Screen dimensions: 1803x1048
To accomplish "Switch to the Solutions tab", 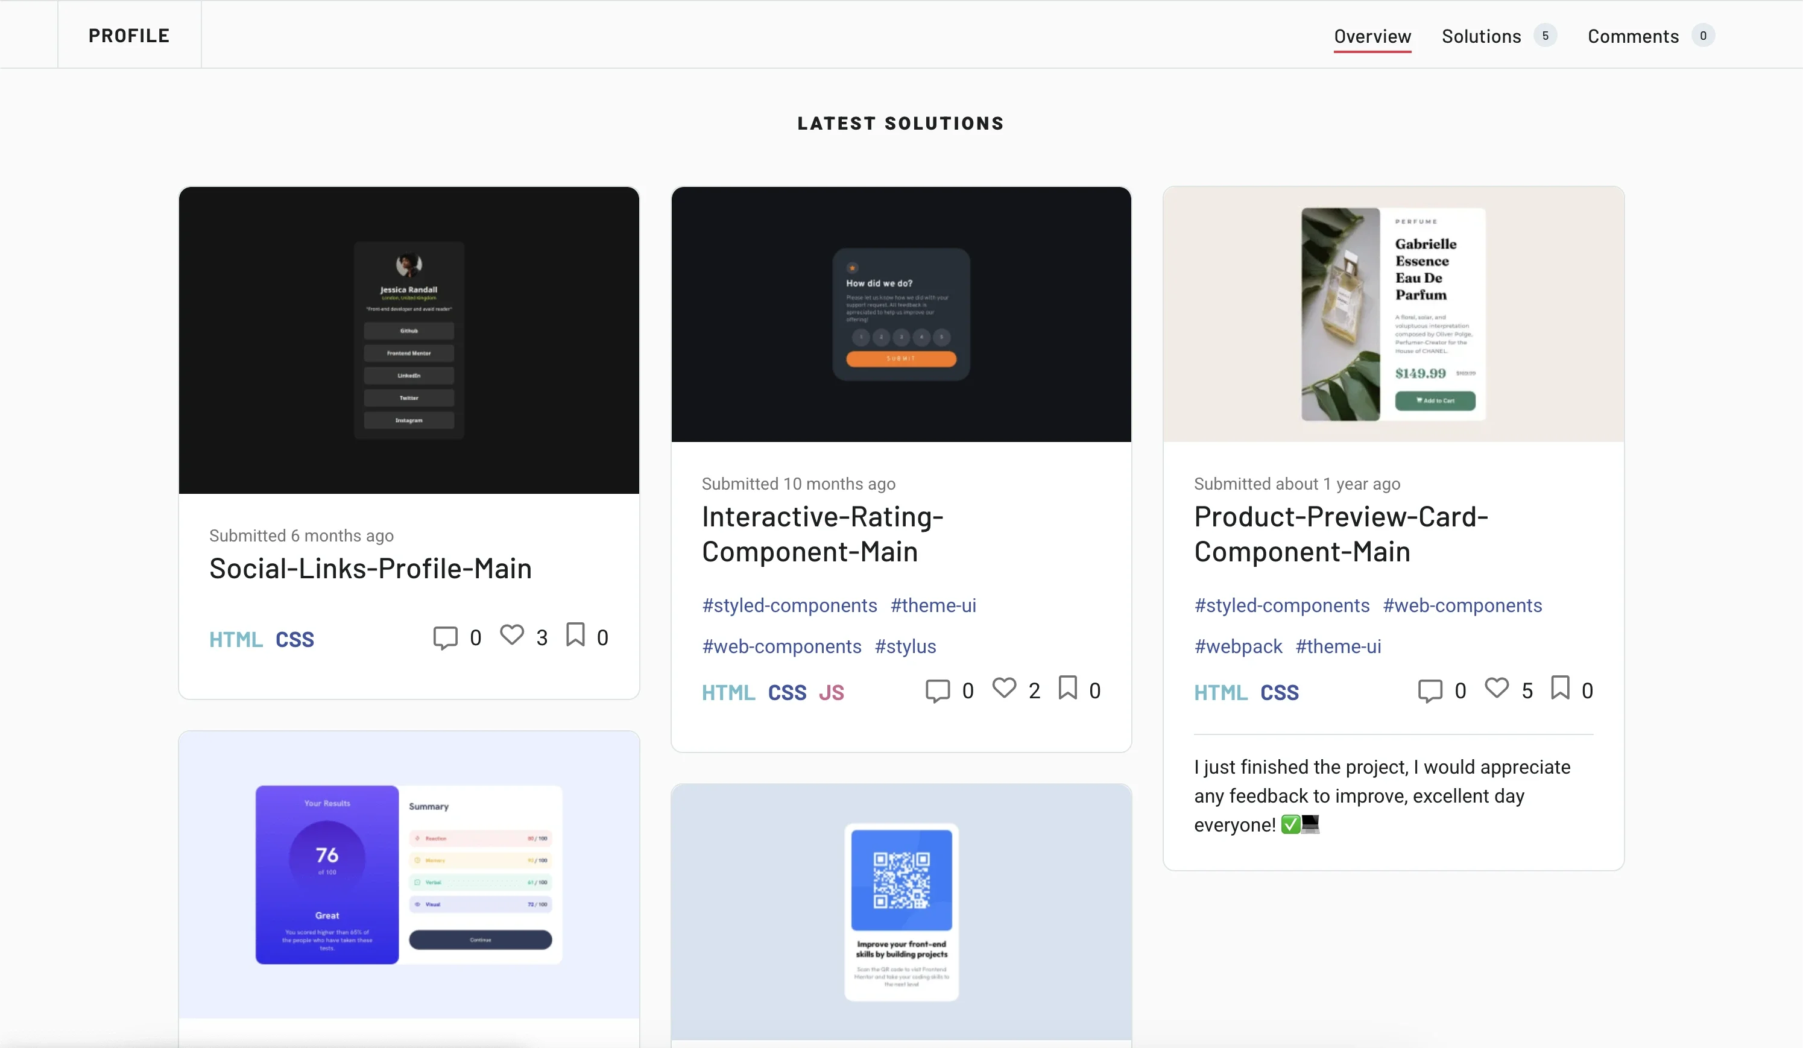I will coord(1481,36).
